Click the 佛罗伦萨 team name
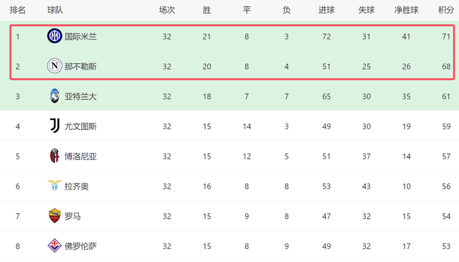This screenshot has height=262, width=459. [x=80, y=246]
